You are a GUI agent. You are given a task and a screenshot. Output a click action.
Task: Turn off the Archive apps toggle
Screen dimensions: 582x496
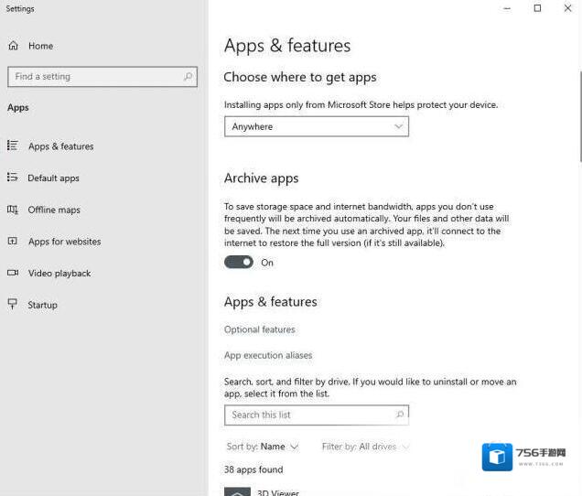[x=239, y=263]
